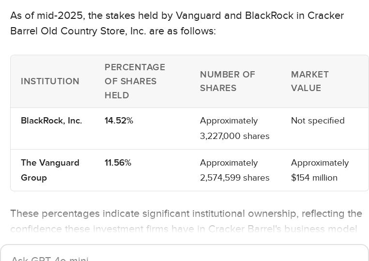
Task: Click the phrase 'As of mid-2025' in intro
Action: pyautogui.click(x=46, y=15)
